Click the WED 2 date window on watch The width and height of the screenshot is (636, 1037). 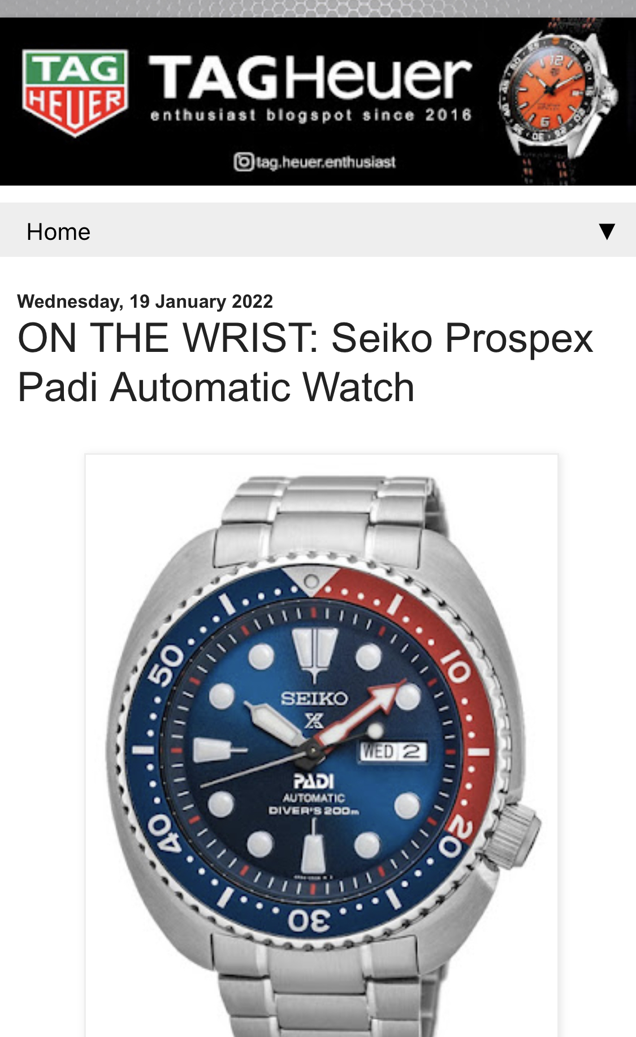[x=393, y=752]
